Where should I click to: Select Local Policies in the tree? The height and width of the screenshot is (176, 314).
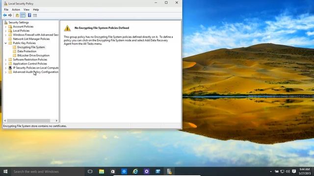click(21, 31)
